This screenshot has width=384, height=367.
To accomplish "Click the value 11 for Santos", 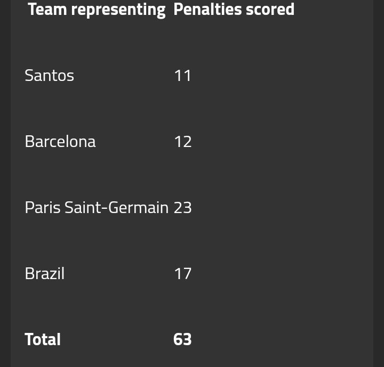I will point(183,76).
